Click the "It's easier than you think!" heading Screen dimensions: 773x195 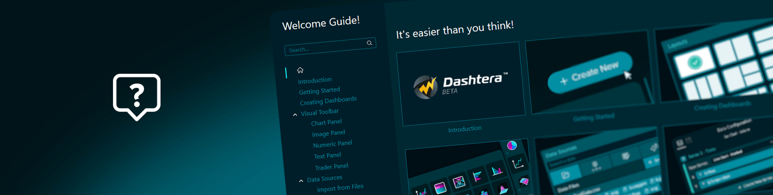click(x=455, y=30)
